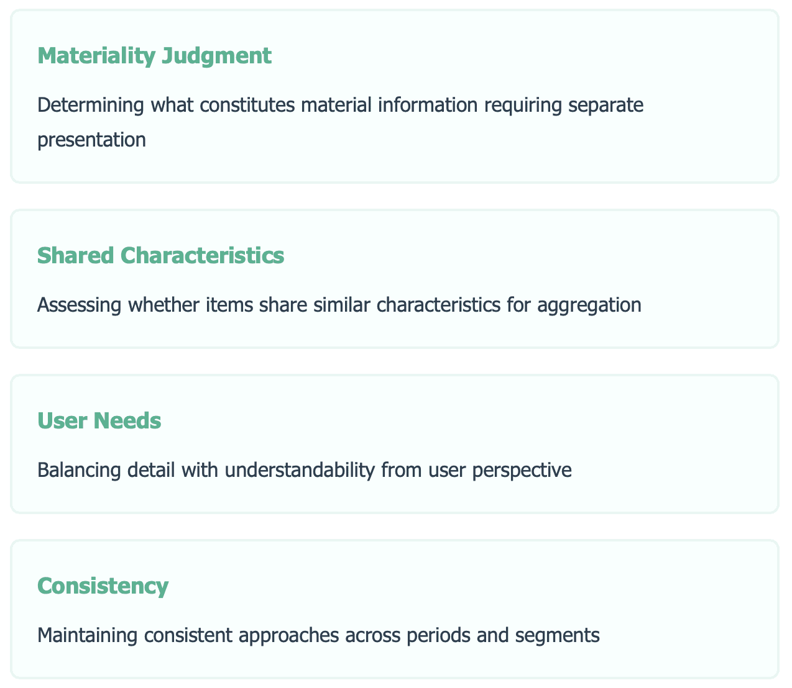Select the Consistency description text

[318, 635]
